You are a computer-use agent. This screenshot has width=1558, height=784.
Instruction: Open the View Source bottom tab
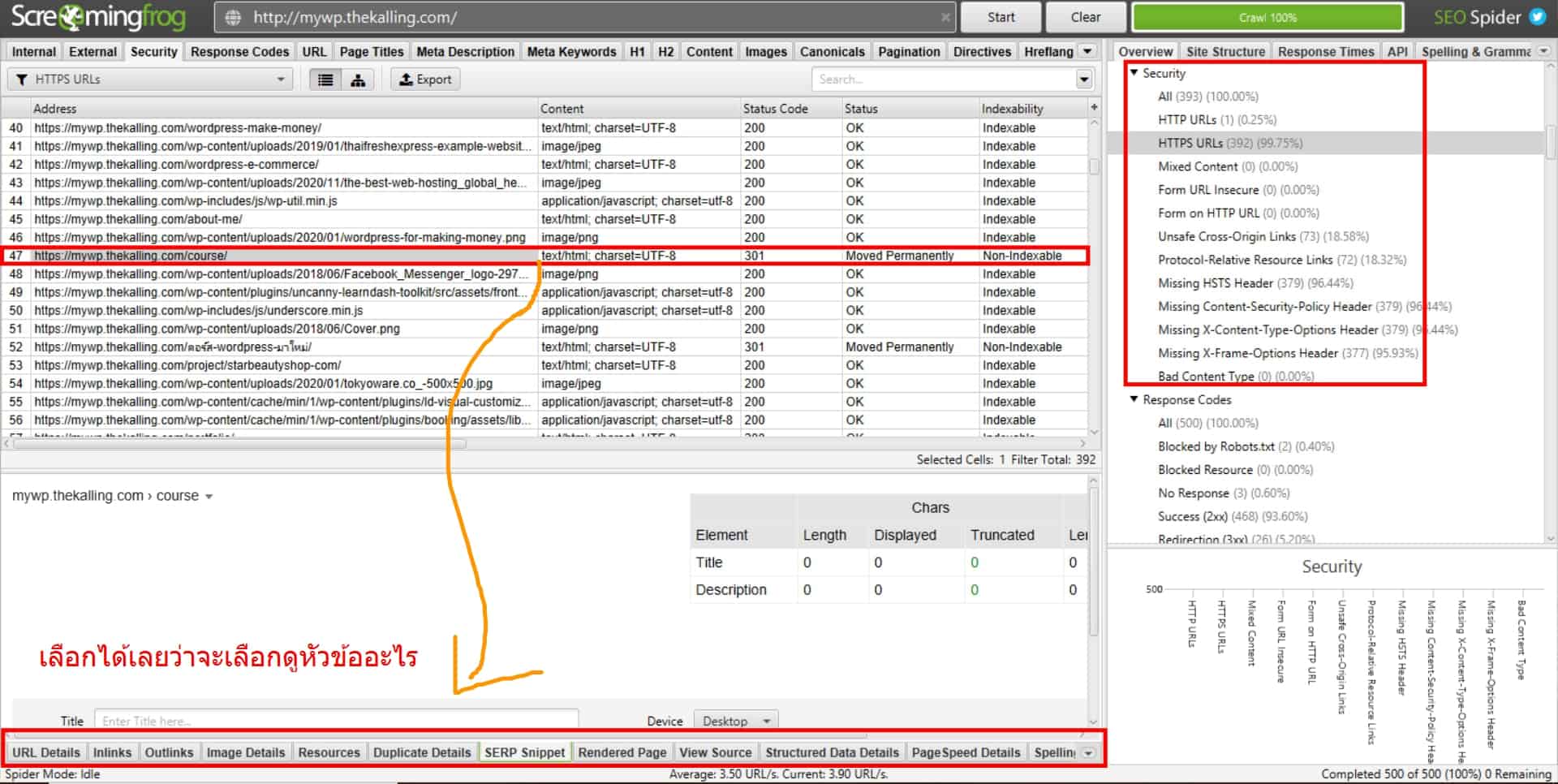pyautogui.click(x=716, y=752)
